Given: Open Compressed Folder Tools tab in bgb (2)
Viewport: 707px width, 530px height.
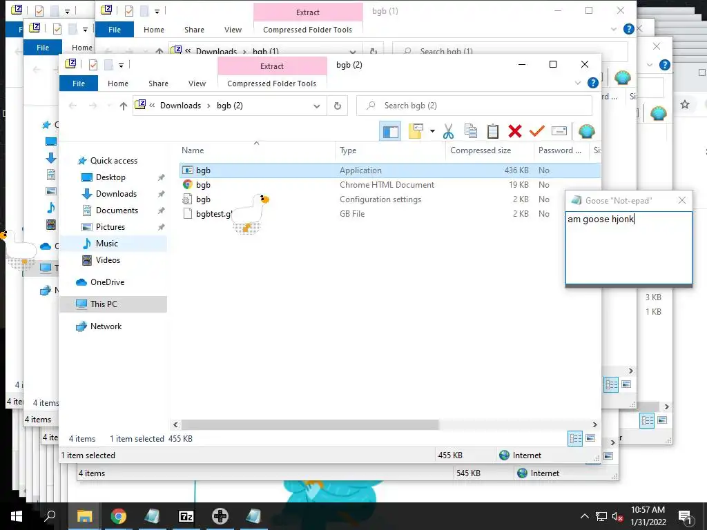Looking at the screenshot, I should tap(272, 84).
